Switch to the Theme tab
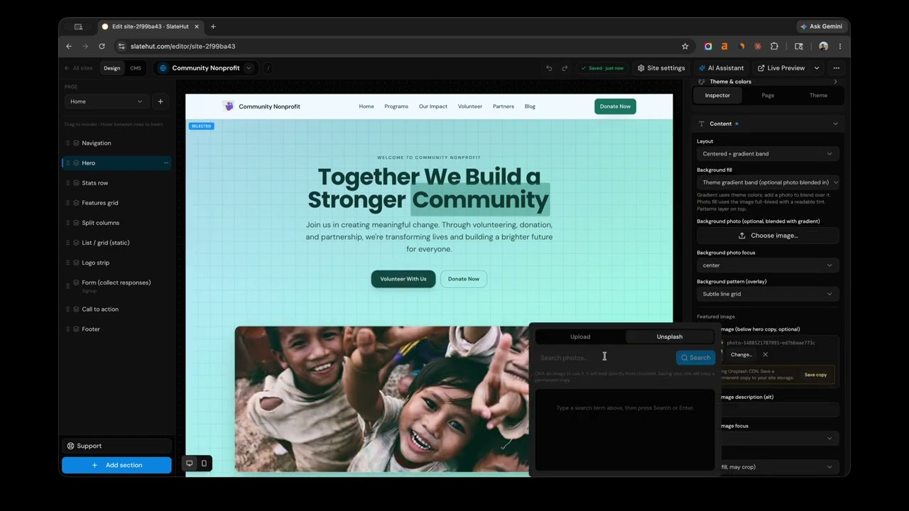This screenshot has height=511, width=909. click(818, 95)
